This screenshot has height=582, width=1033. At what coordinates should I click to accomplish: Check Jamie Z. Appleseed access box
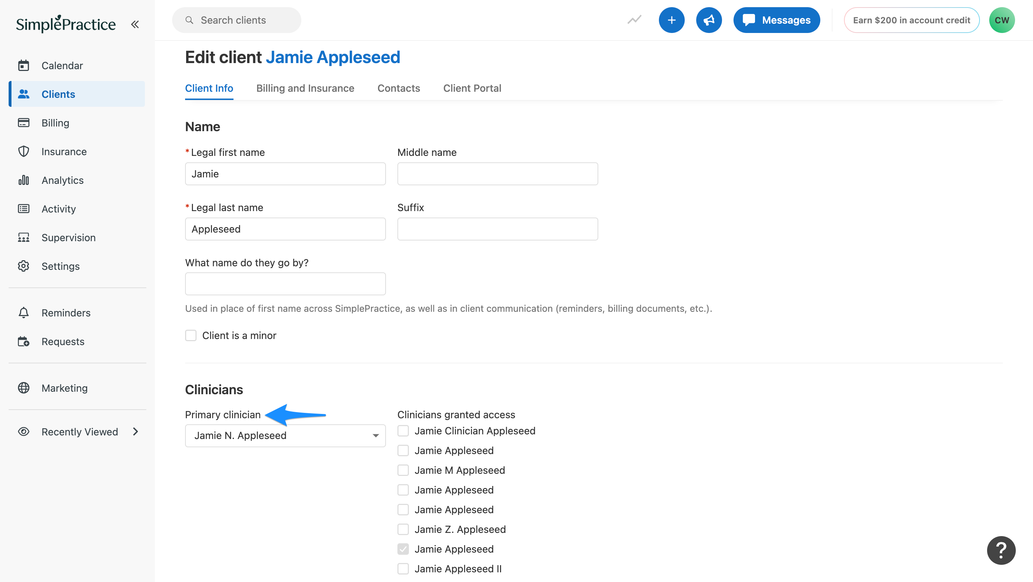pos(403,529)
